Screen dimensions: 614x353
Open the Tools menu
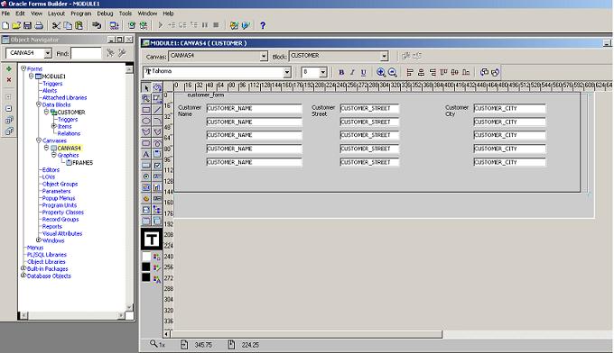[x=126, y=14]
